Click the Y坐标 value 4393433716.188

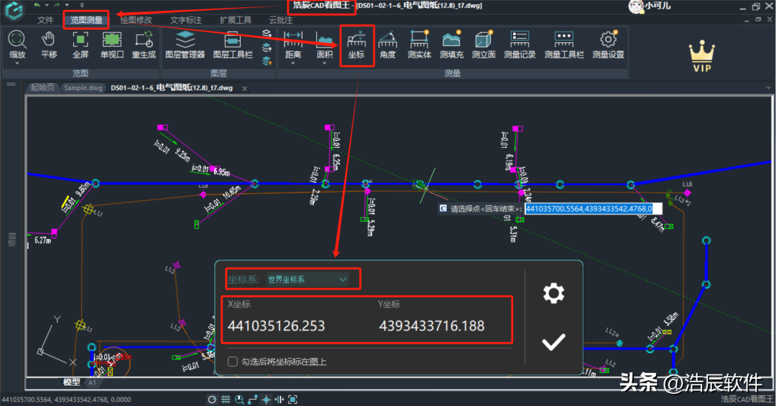click(432, 326)
